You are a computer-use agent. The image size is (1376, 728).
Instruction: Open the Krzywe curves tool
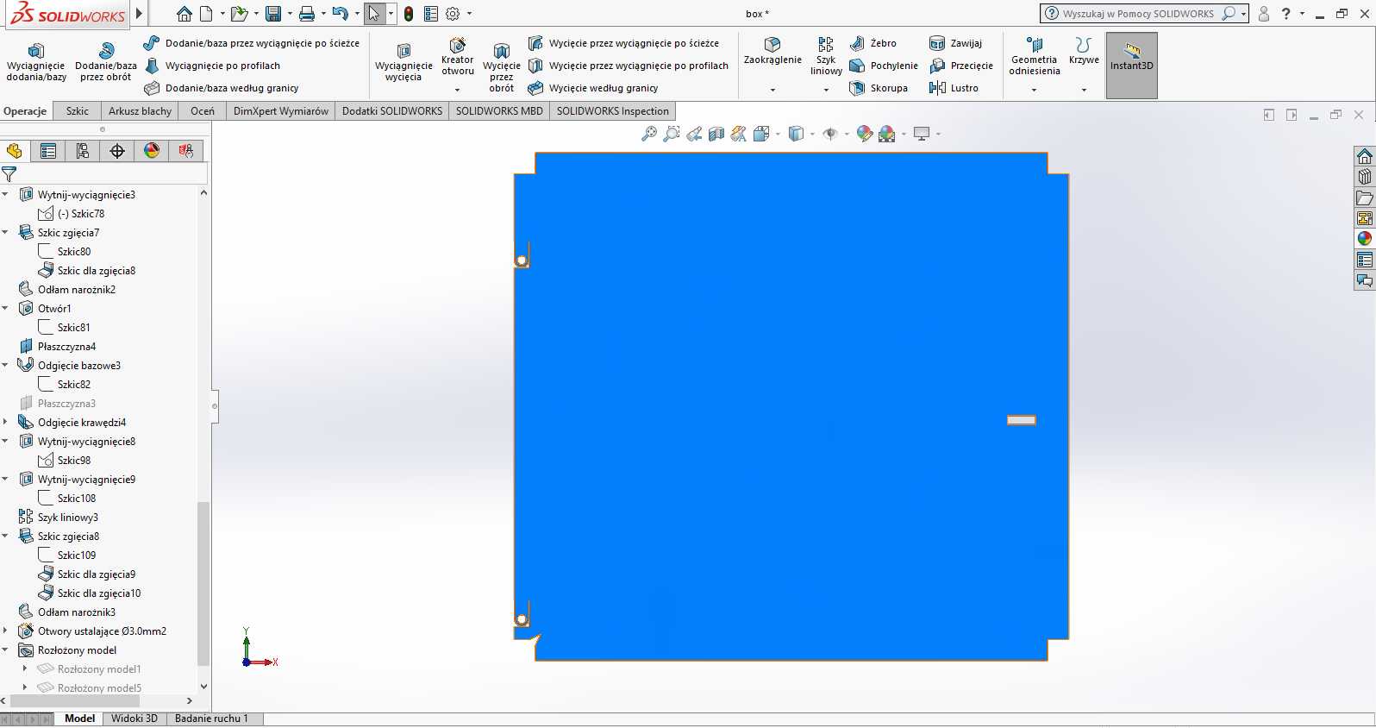point(1084,52)
